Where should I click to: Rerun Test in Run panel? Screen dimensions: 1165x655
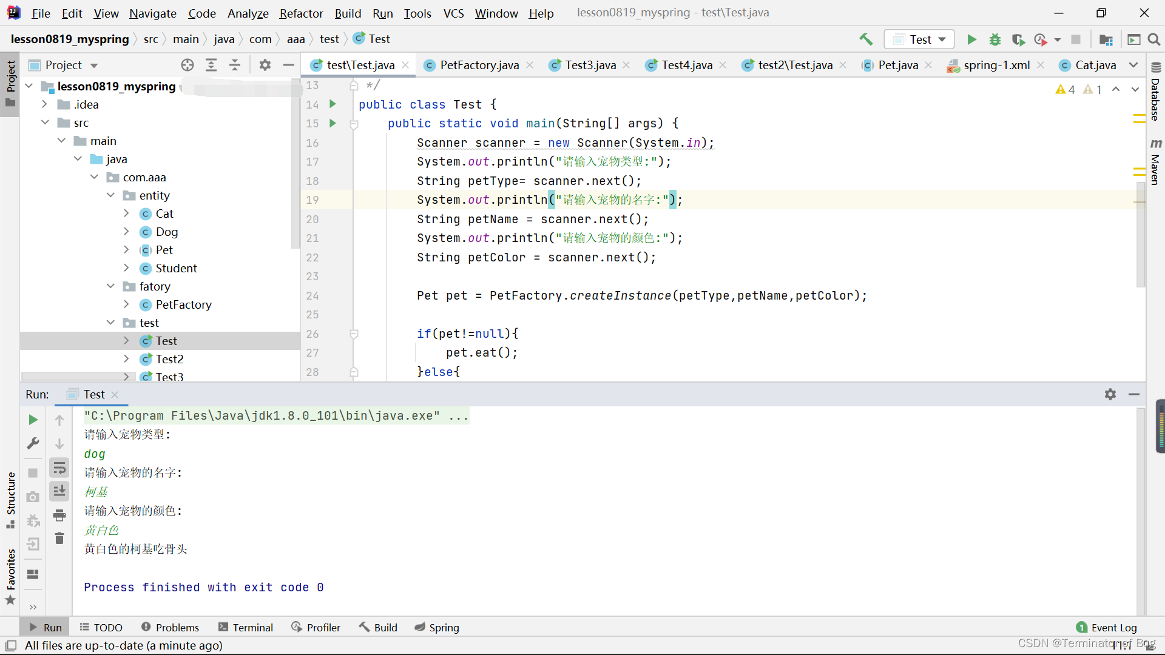(33, 420)
